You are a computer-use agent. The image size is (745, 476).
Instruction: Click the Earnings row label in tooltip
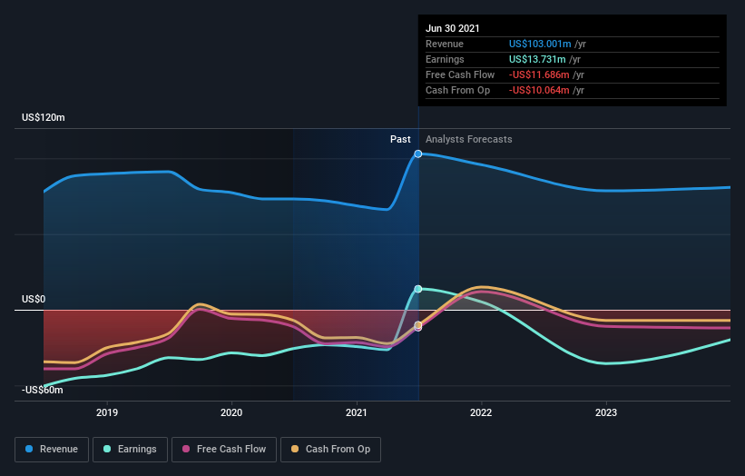[445, 59]
